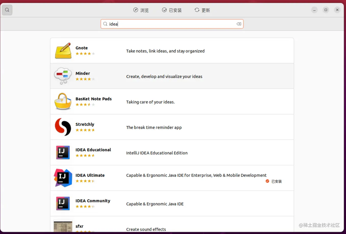Minimize the software center window
Viewport: 346px width, 234px height.
tap(314, 10)
